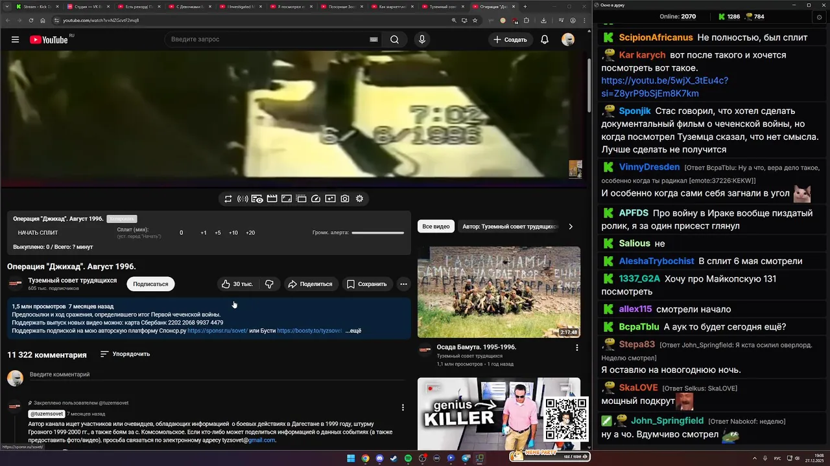Open the on-screen keyboard in search box

tap(373, 39)
